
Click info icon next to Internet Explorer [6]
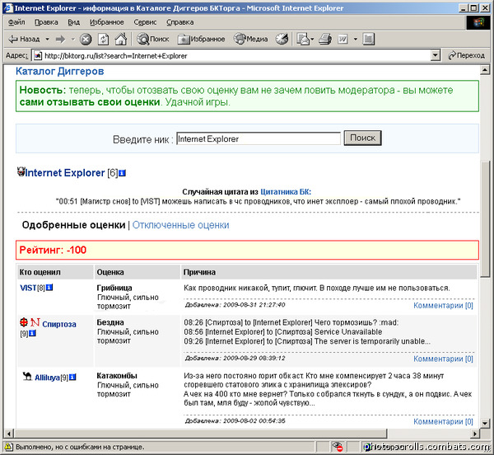coord(122,173)
